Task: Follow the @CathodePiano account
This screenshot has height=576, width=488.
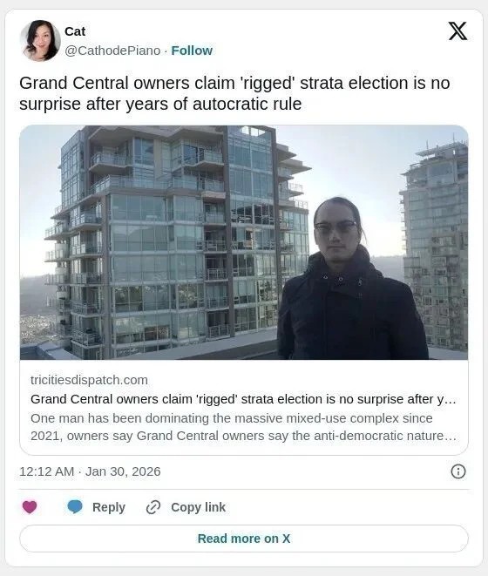Action: [x=192, y=51]
